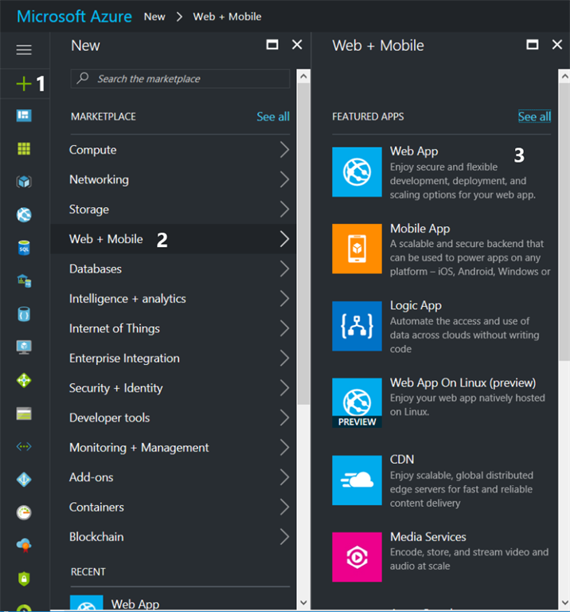This screenshot has width=570, height=612.
Task: Select Add-ons marketplace category
Action: click(173, 477)
